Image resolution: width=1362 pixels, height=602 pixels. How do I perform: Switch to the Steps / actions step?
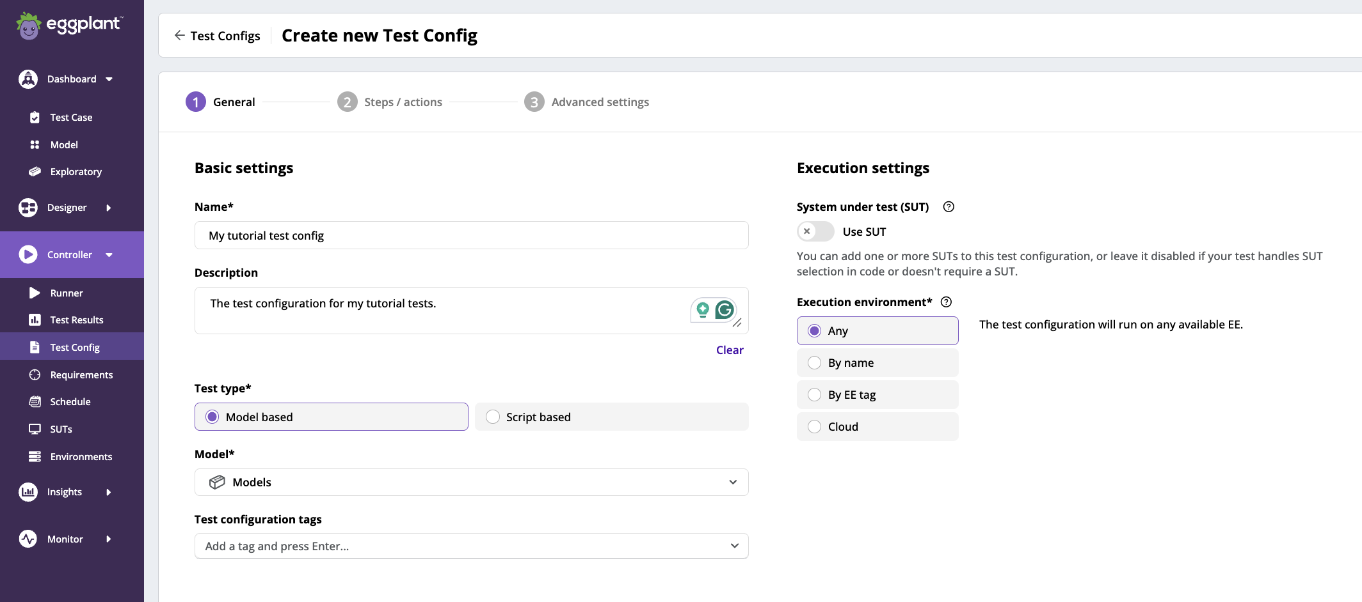403,102
